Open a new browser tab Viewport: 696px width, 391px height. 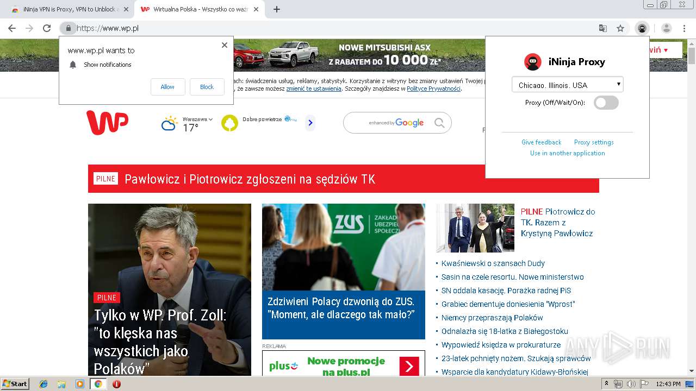277,9
